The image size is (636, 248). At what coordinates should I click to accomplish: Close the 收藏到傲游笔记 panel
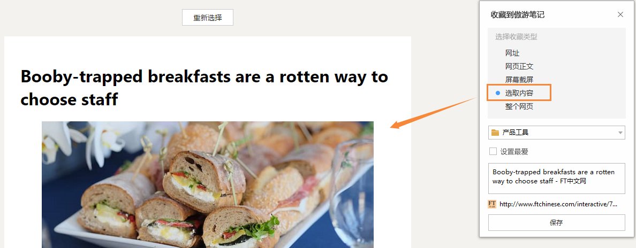click(620, 14)
